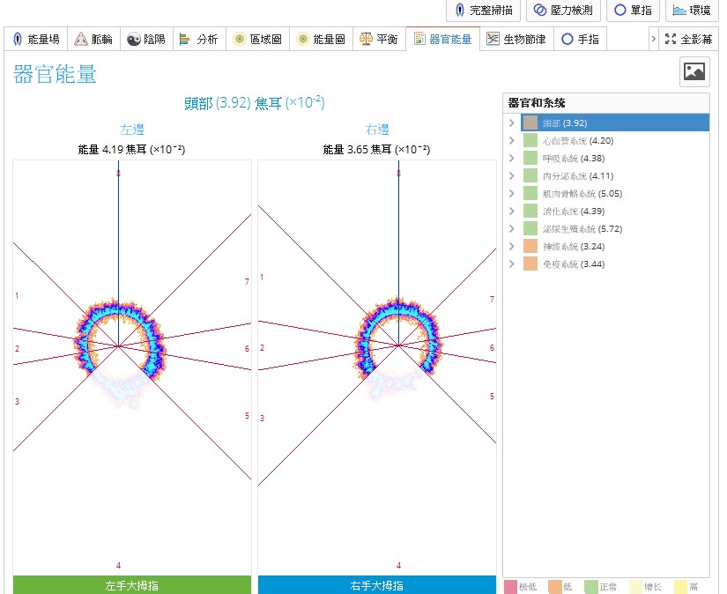727x594 pixels.
Task: Select 消化系統 (4.39) in organ list
Action: (572, 212)
